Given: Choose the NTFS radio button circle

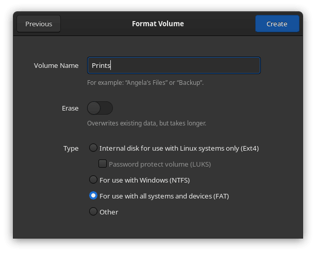Looking at the screenshot, I should [93, 179].
